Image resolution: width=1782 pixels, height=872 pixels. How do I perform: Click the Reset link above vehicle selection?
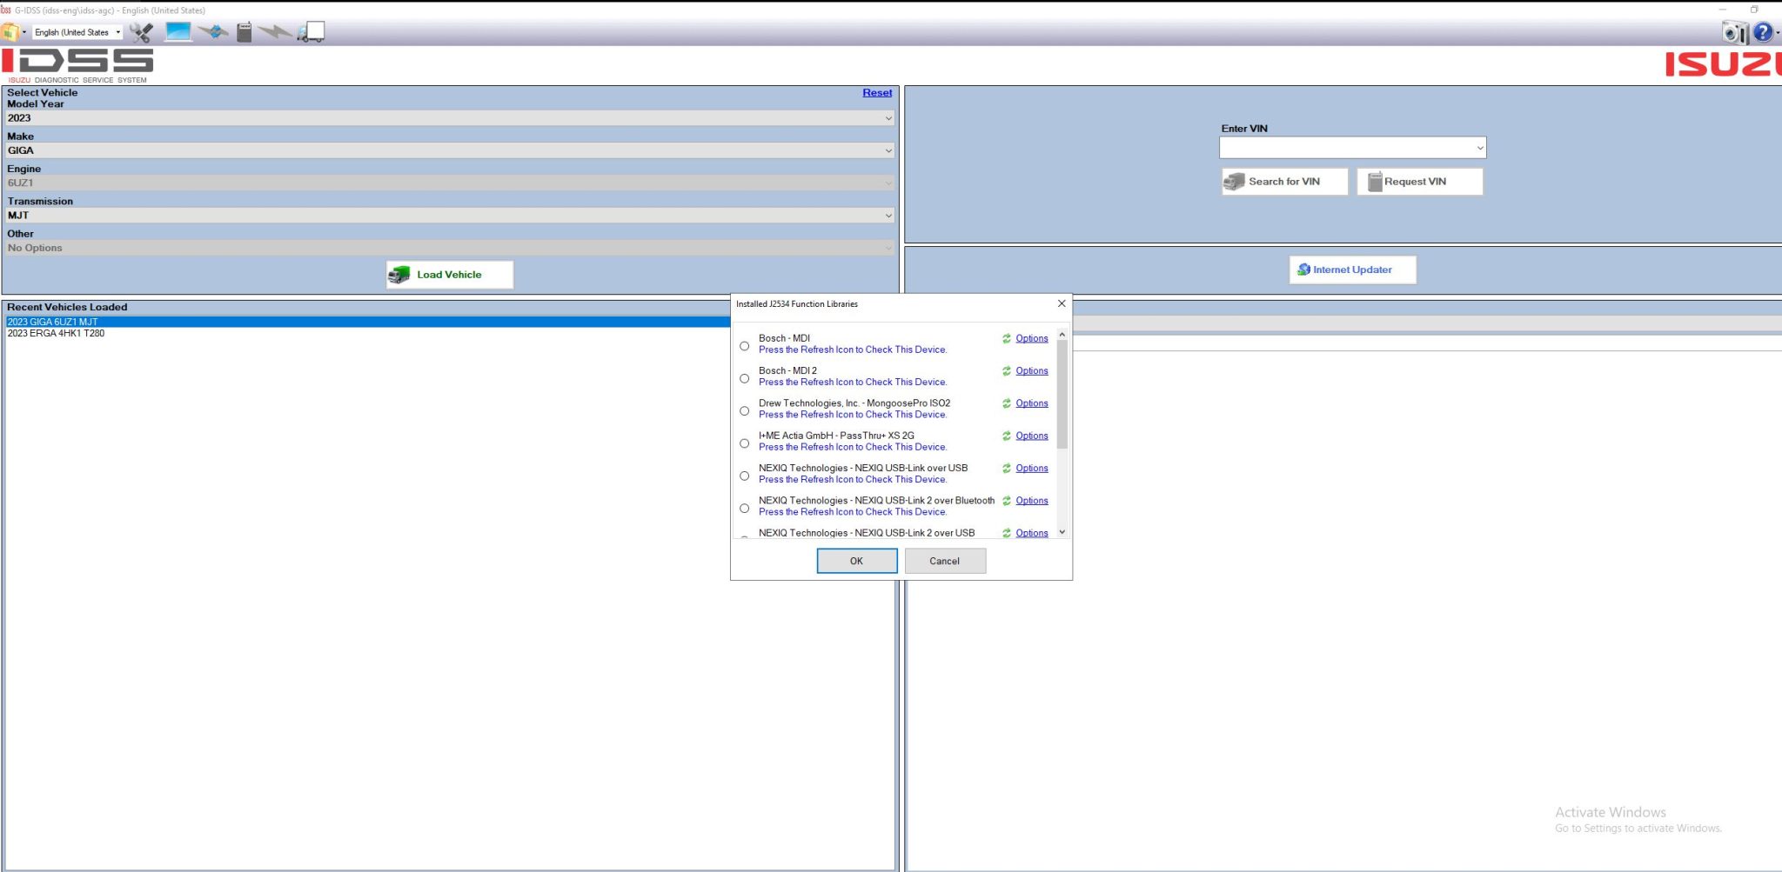pyautogui.click(x=877, y=92)
